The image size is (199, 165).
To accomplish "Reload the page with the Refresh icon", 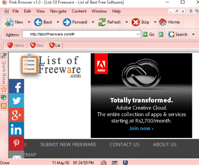I will click(102, 22).
